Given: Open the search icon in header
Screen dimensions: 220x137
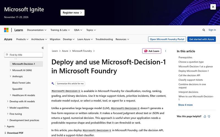Looking at the screenshot, I should click(x=204, y=30).
